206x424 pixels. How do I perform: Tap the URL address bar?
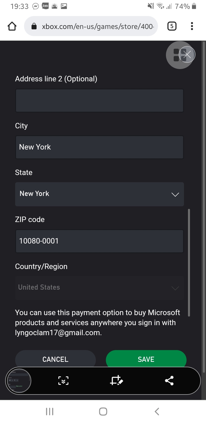[97, 27]
